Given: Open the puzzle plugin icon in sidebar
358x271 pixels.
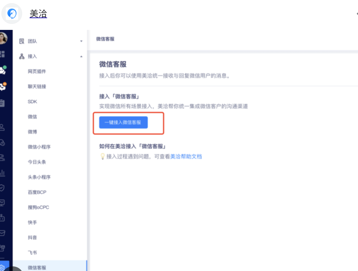Looking at the screenshot, I should (2, 248).
